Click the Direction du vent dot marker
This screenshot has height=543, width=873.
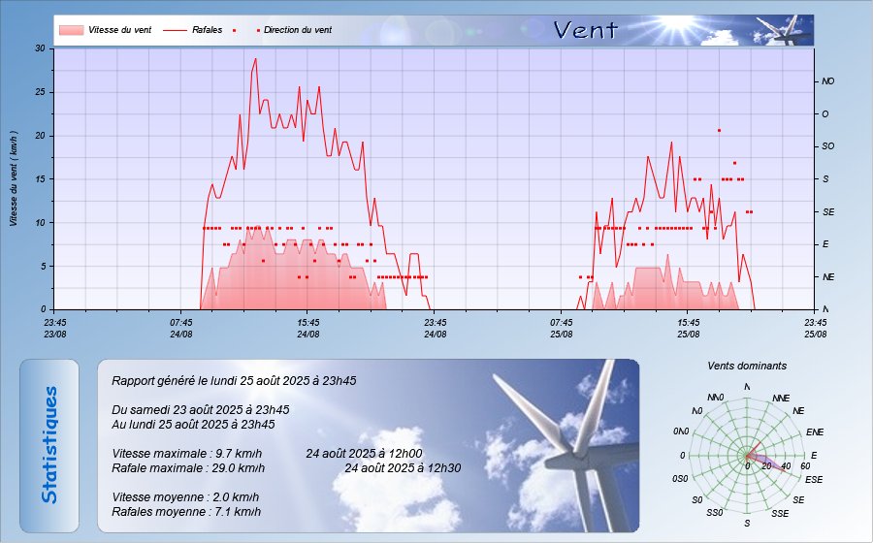(259, 30)
